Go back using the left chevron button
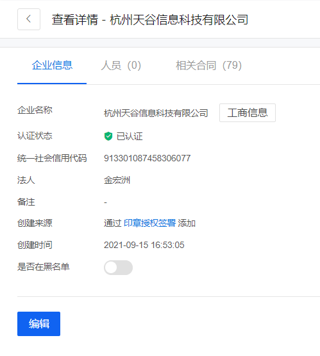This screenshot has height=356, width=320. [29, 19]
